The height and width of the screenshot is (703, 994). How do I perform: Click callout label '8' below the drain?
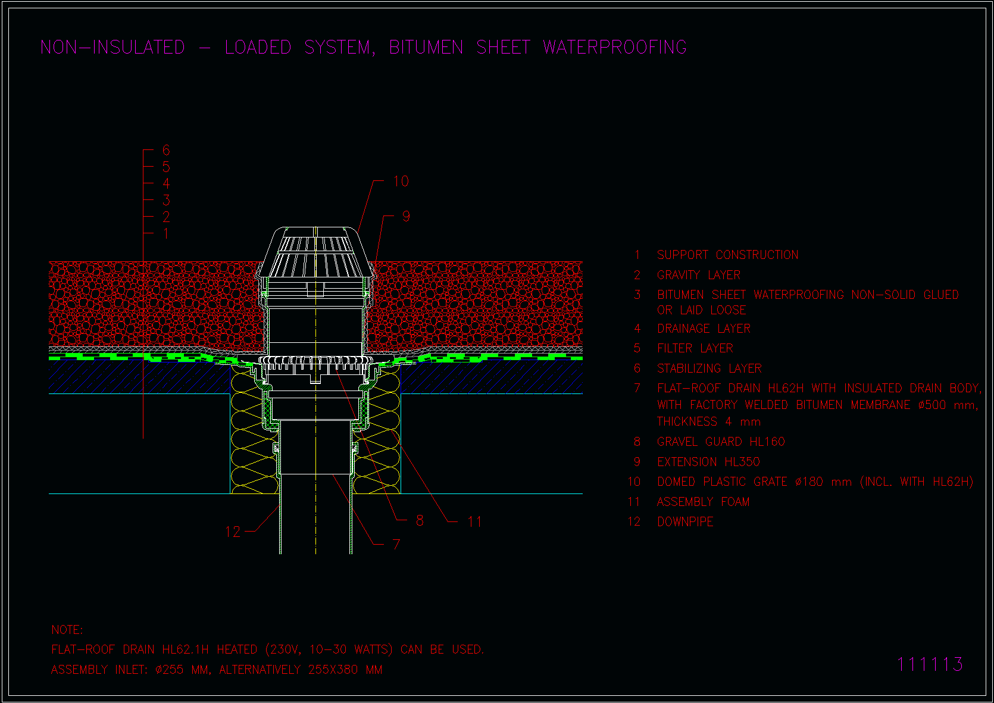tap(420, 521)
